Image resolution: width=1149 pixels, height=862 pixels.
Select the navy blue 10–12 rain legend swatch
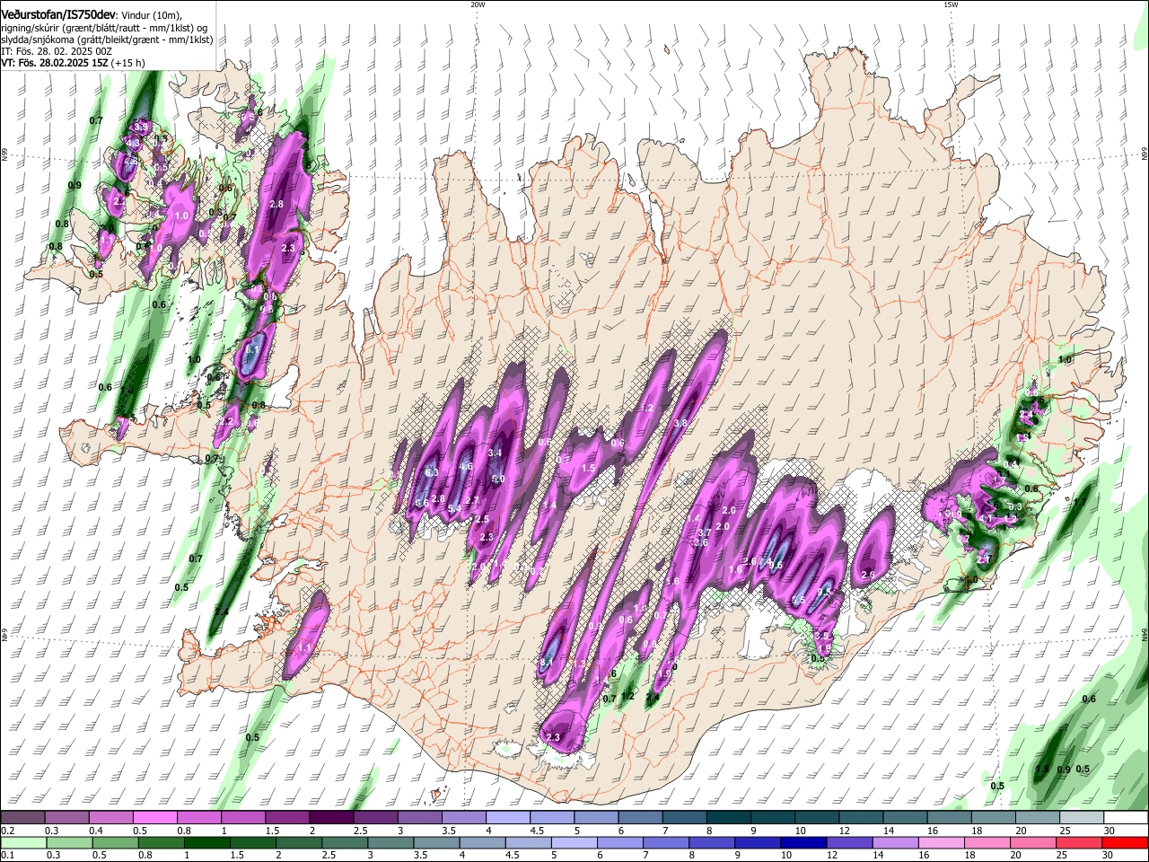click(x=803, y=842)
